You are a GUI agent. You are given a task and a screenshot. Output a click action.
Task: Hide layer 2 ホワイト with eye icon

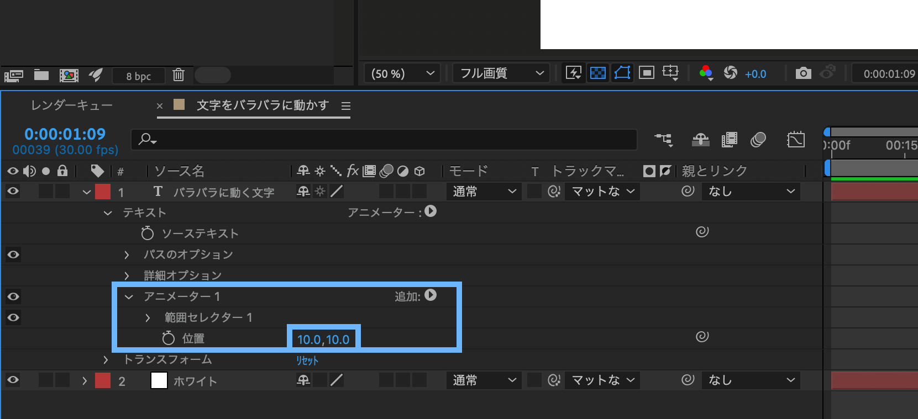(13, 380)
